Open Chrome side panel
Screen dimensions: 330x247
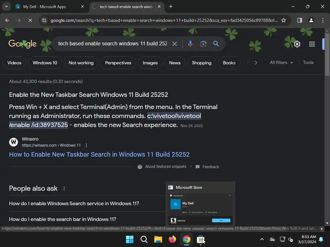(299, 20)
